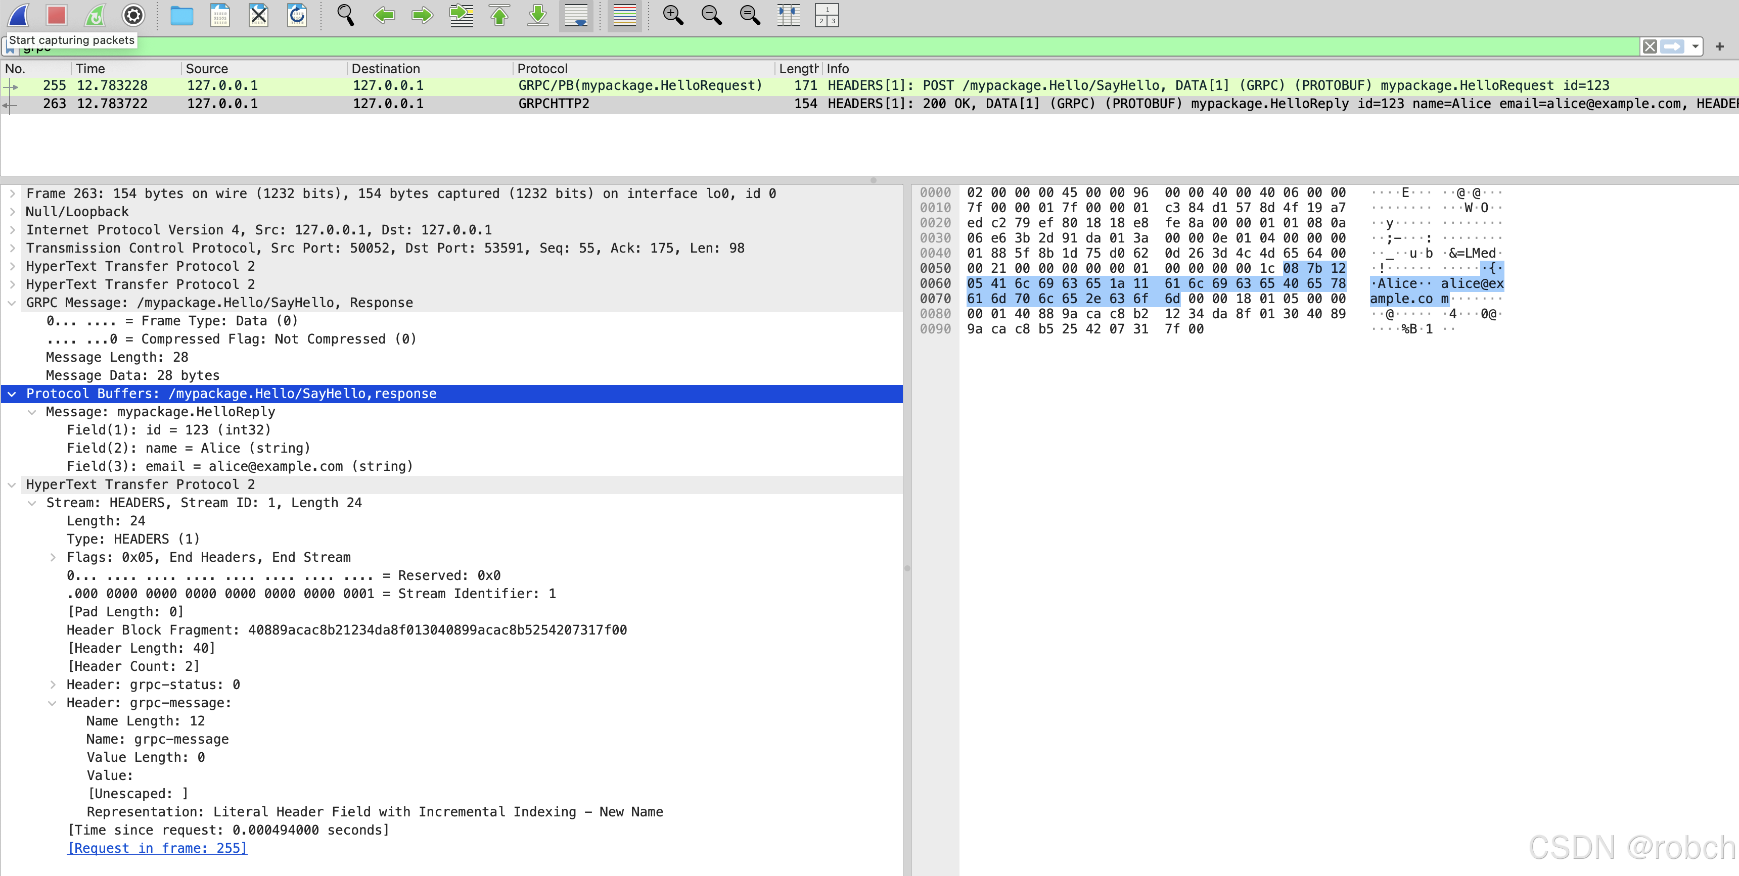Zoom out the main window text
This screenshot has width=1739, height=876.
(x=712, y=15)
